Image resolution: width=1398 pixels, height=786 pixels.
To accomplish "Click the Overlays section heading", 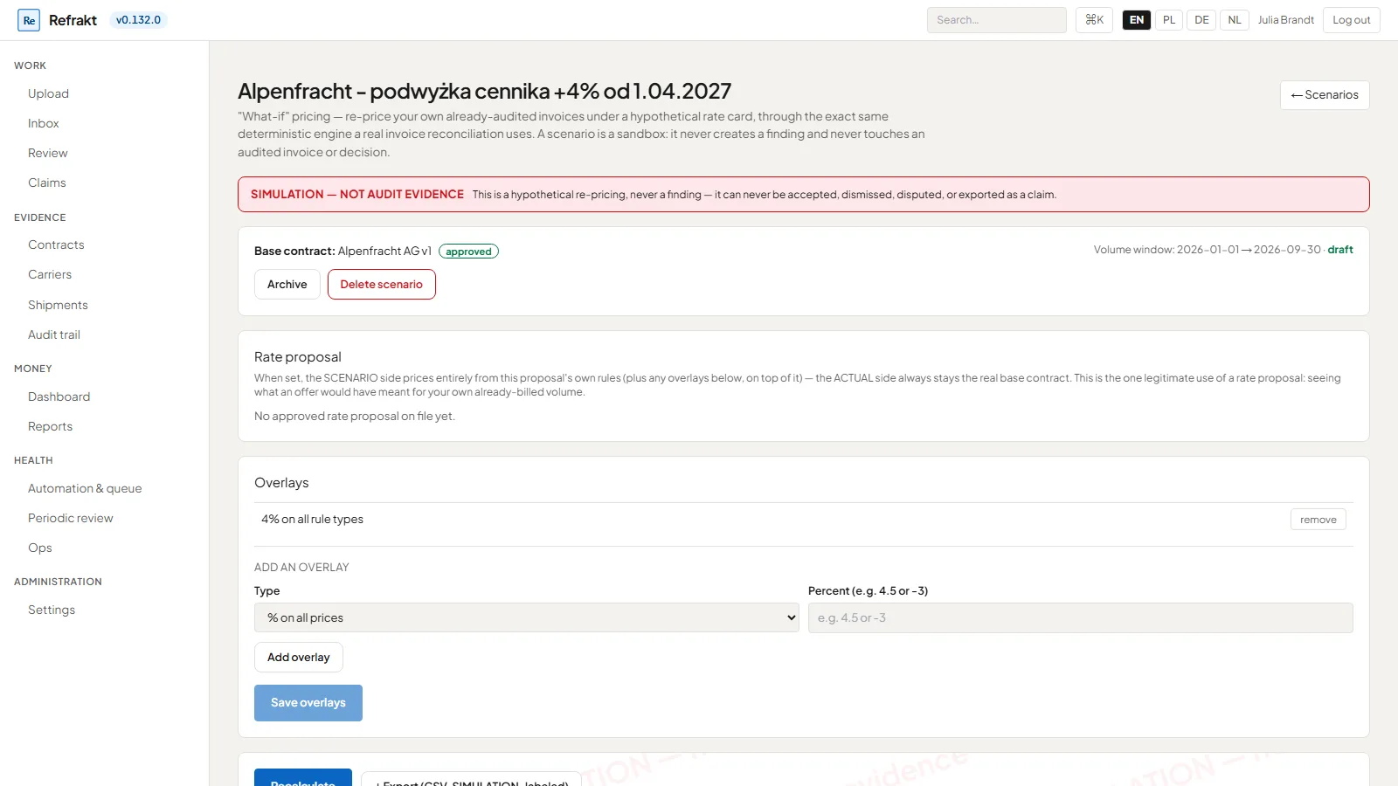I will click(x=281, y=483).
